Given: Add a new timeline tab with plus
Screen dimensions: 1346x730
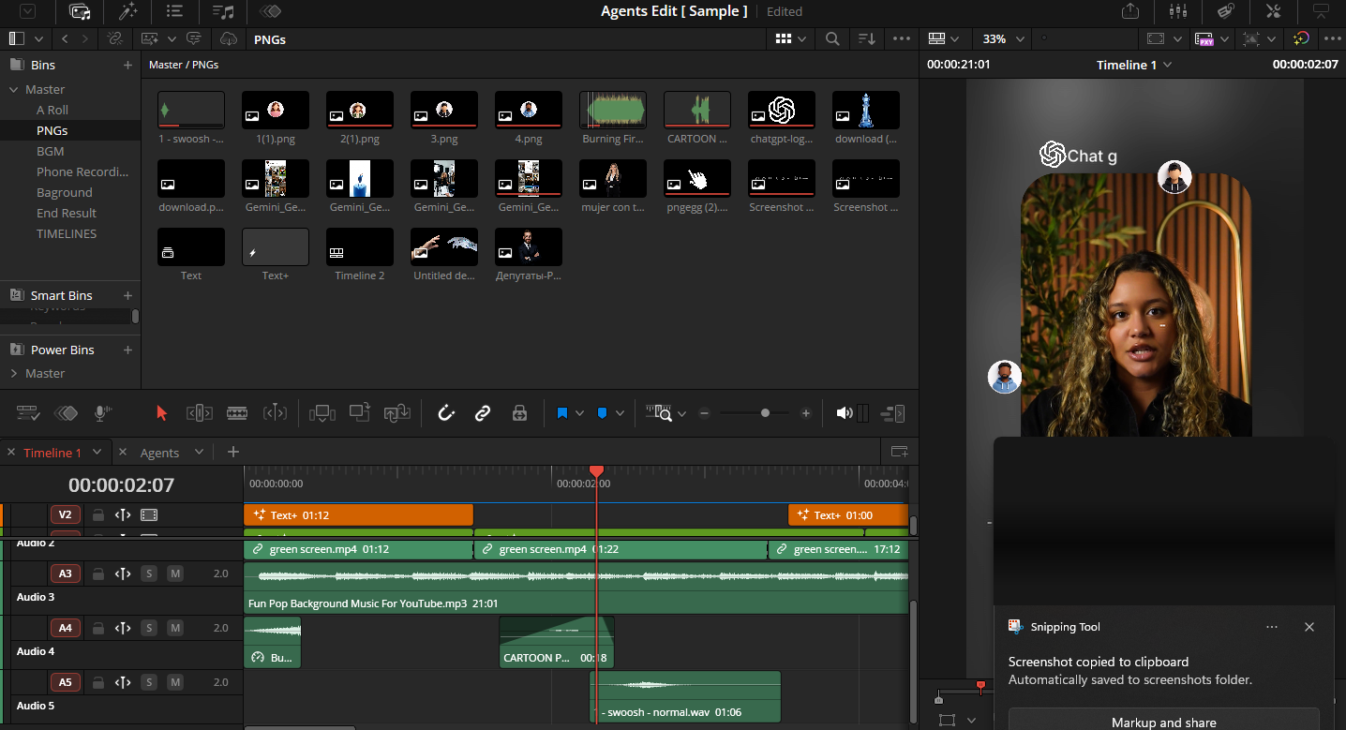Looking at the screenshot, I should (233, 453).
